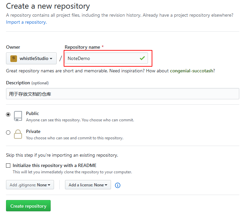Expand the Add a license dropdown

point(88,185)
